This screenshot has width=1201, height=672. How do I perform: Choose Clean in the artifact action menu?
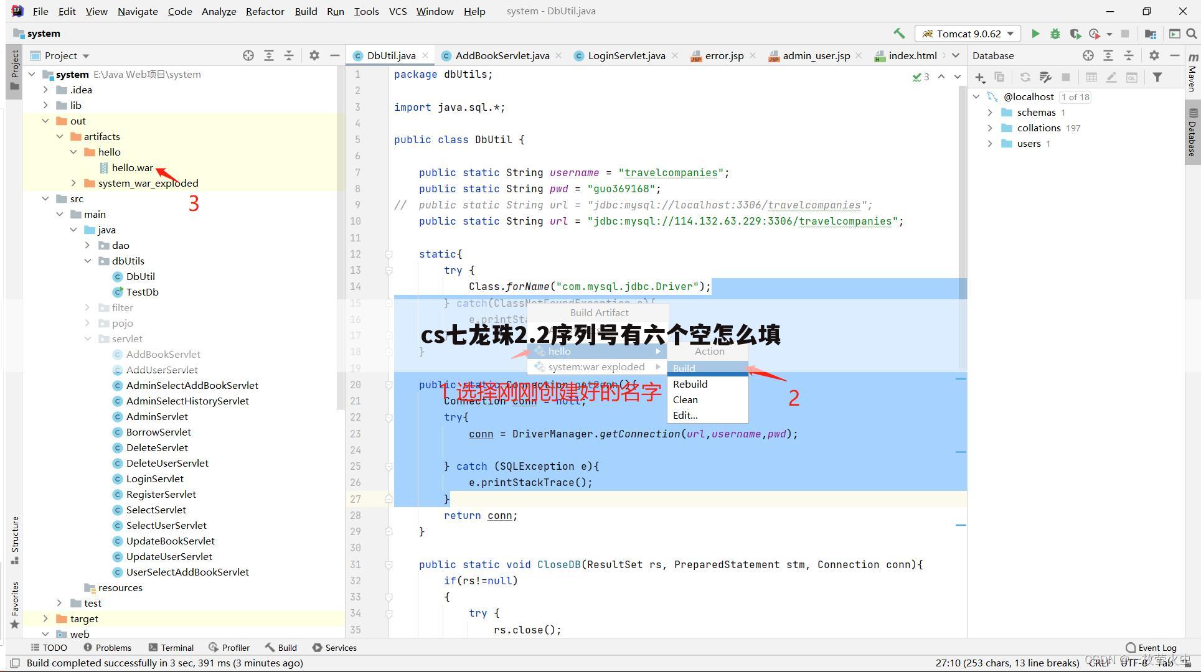[707, 399]
